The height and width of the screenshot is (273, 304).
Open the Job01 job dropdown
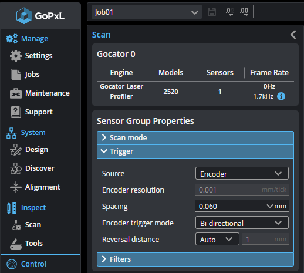click(147, 12)
